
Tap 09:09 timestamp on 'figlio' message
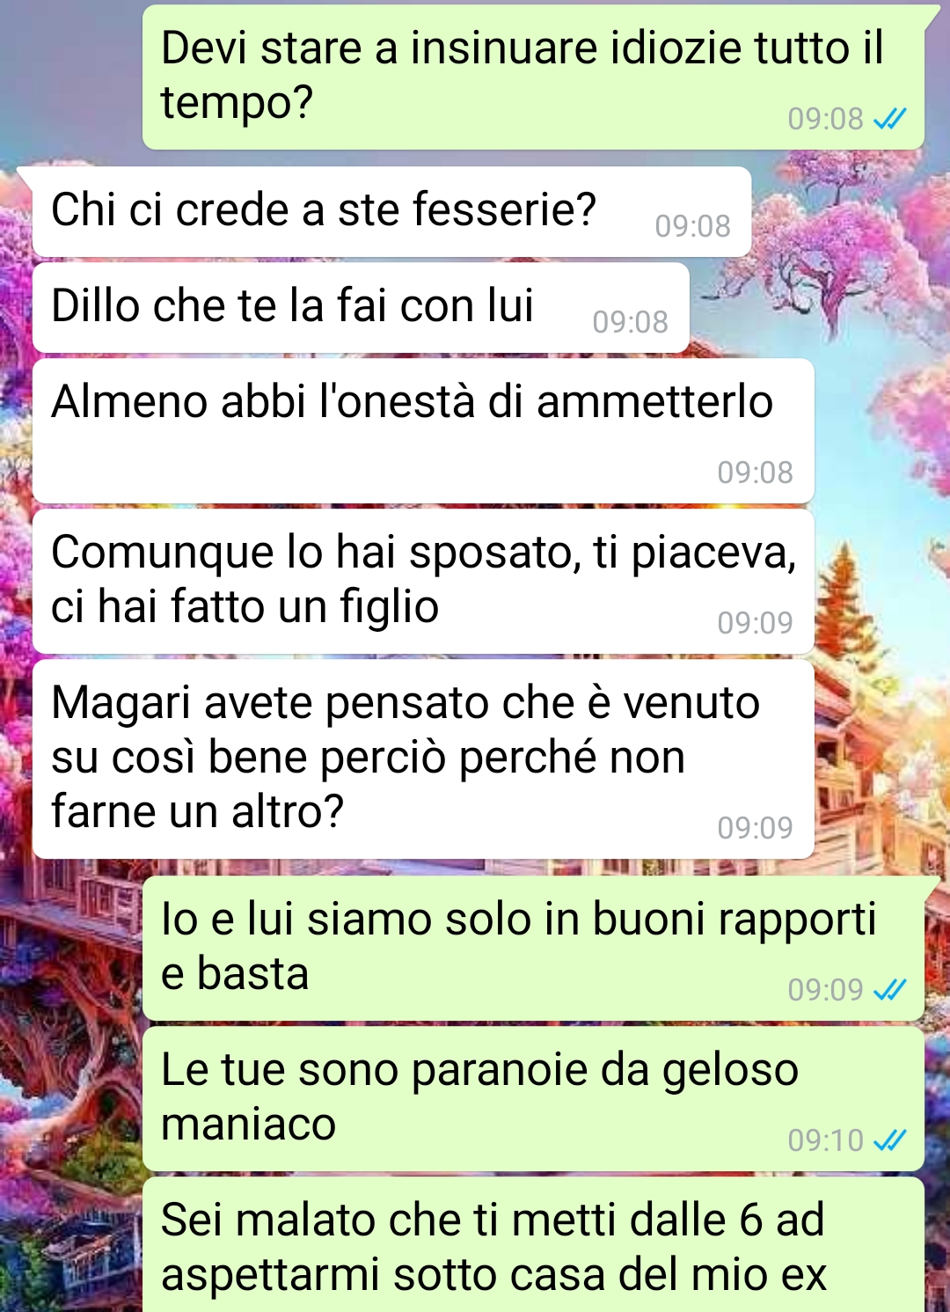(x=756, y=623)
